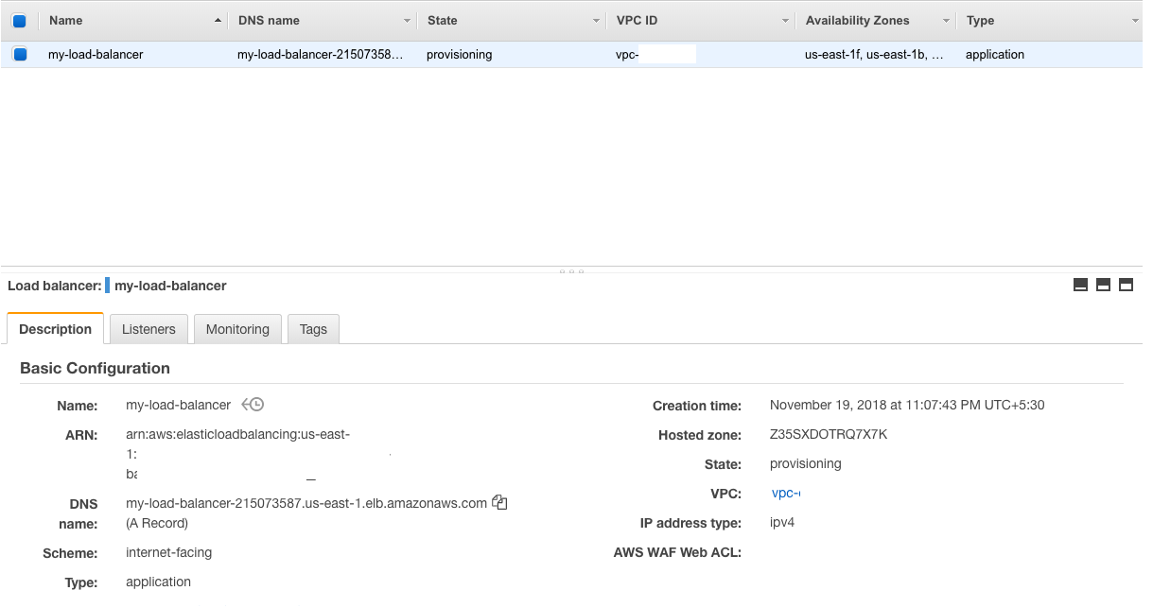Maximize the details pane with the last layout icon

click(x=1126, y=285)
